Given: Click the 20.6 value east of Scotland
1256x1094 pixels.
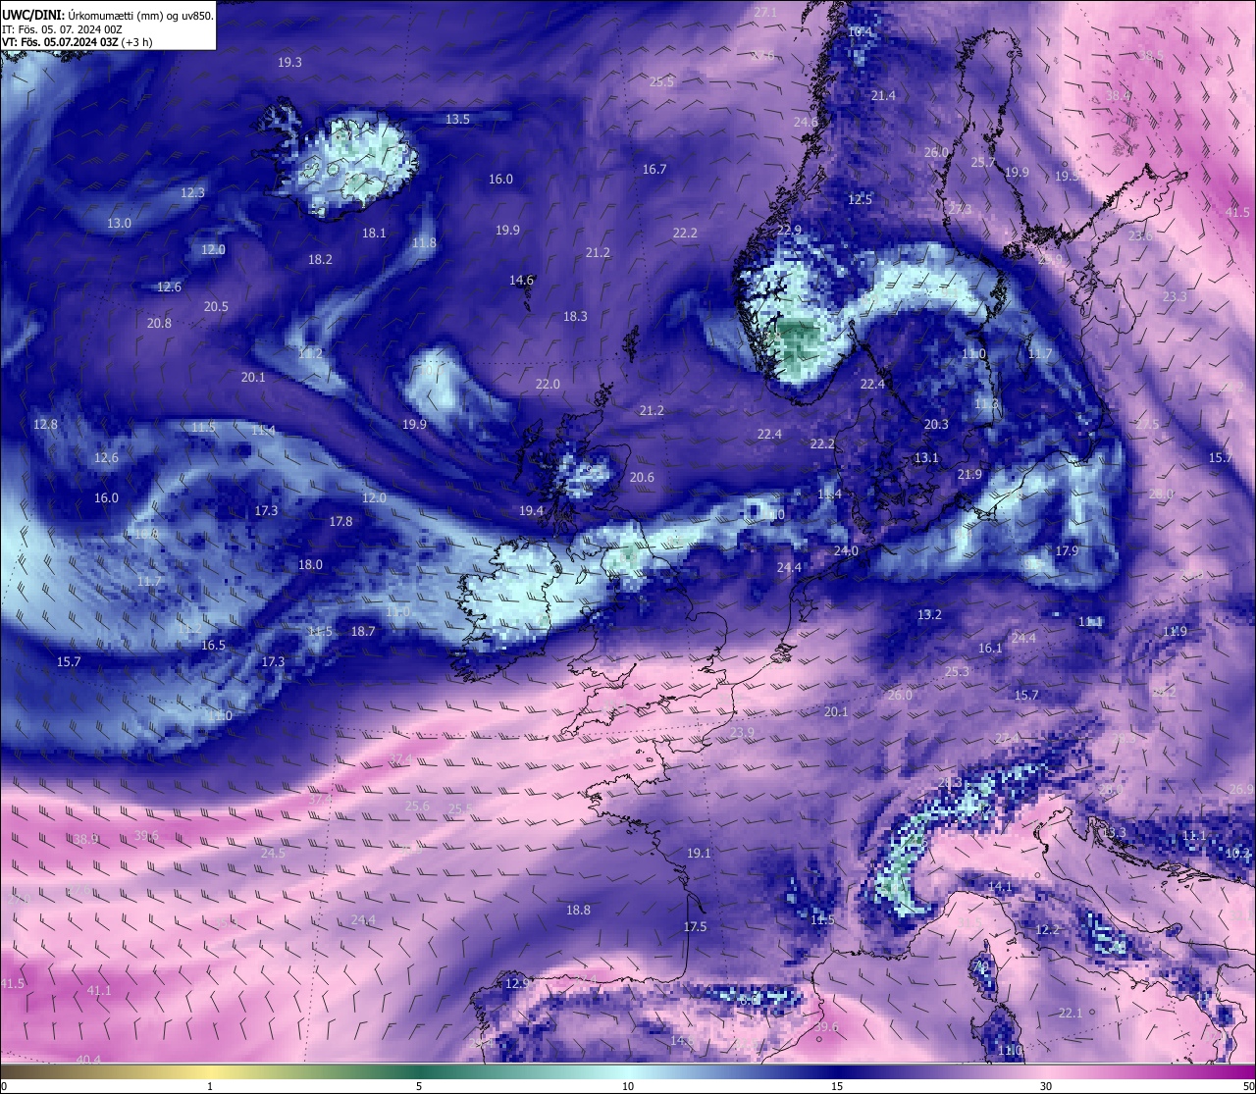Looking at the screenshot, I should click(x=642, y=477).
